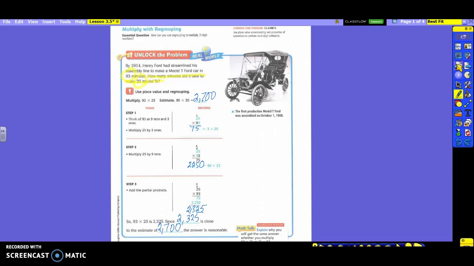Click the speech bubble voting icon
The width and height of the screenshot is (474, 266).
point(468,75)
